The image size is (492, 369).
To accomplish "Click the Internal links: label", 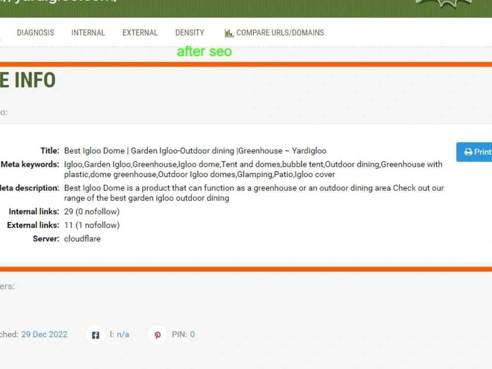I will pos(34,212).
